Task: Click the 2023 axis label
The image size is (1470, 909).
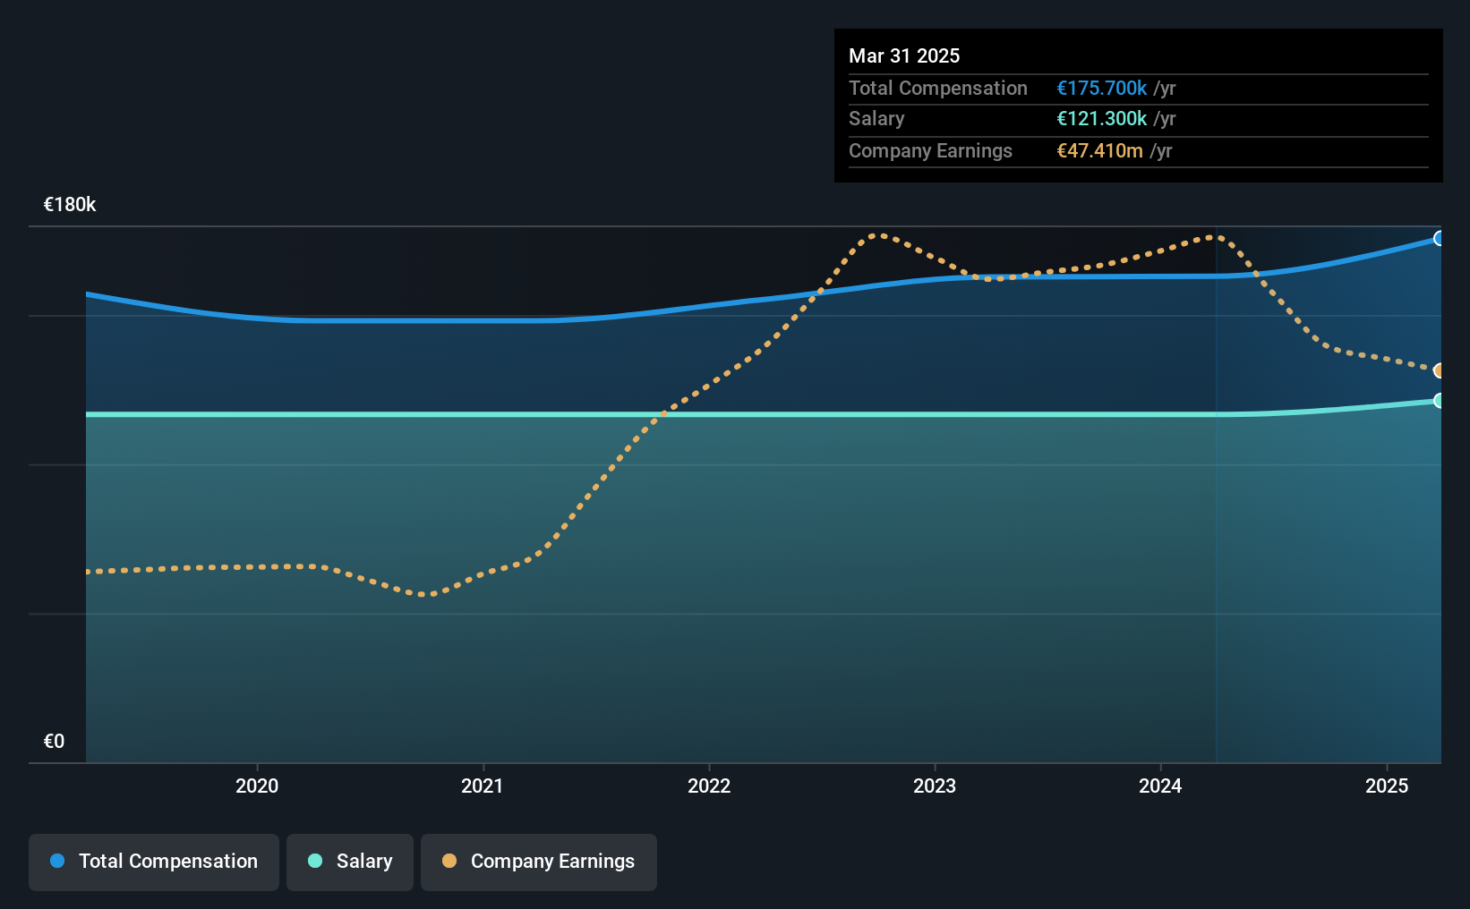Action: tap(935, 786)
